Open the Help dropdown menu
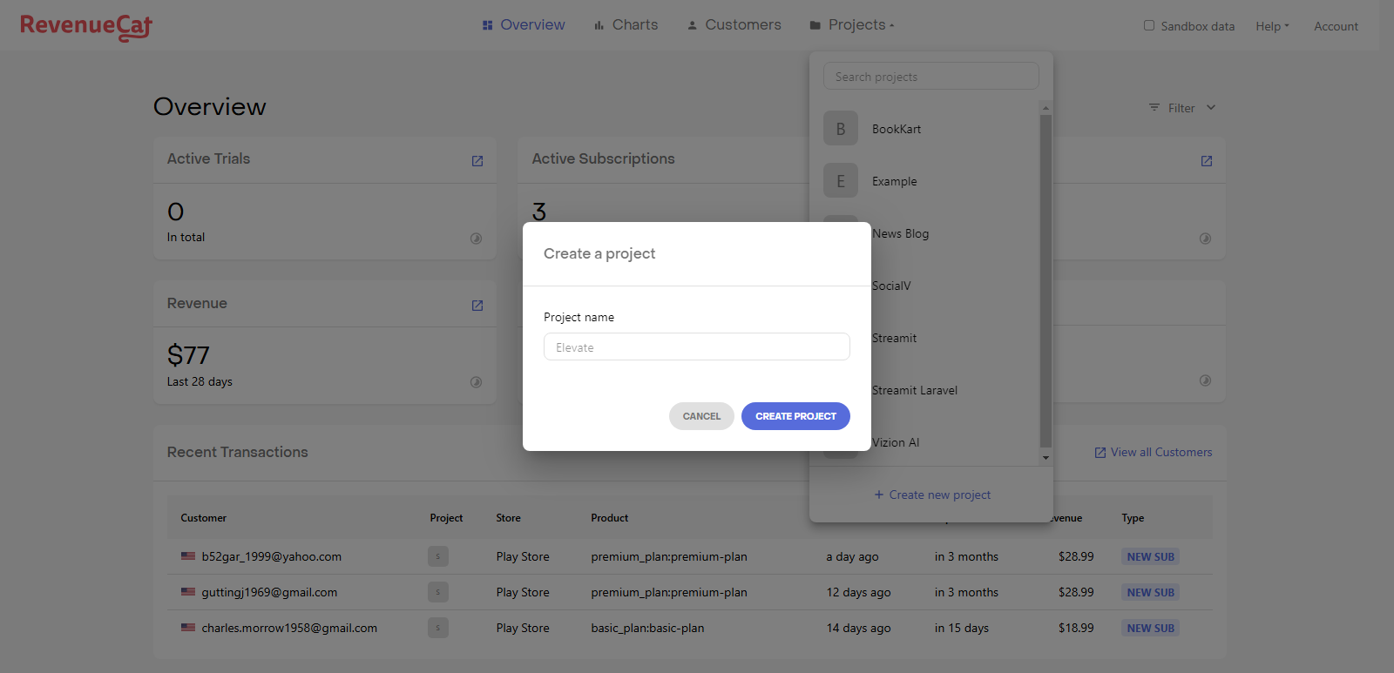 (x=1272, y=26)
